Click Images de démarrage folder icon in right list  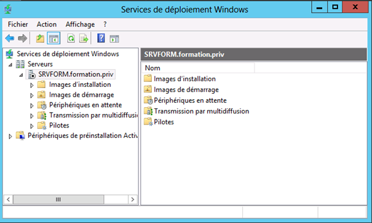click(148, 89)
